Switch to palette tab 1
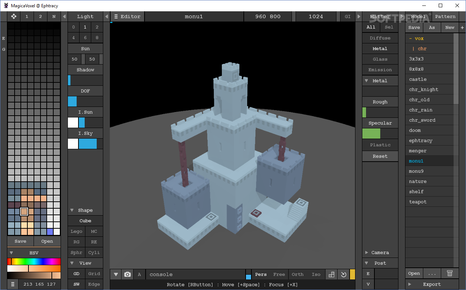Screen dimensions: 466x290 point(27,16)
